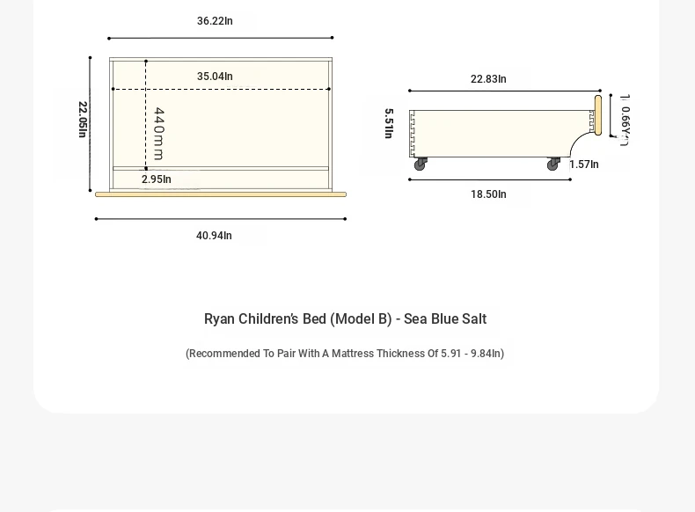The height and width of the screenshot is (512, 695).
Task: Click the 36.22In width label
Action: tap(215, 21)
